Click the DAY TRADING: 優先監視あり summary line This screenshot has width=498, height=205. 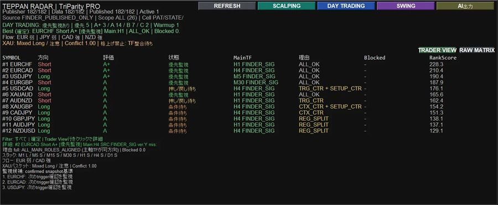pyautogui.click(x=91, y=25)
